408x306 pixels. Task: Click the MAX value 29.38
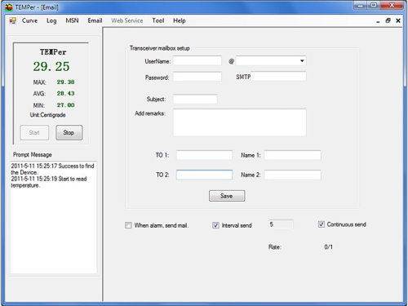point(65,82)
